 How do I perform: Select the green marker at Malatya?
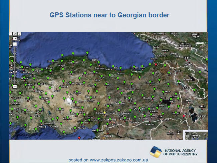point(120,103)
